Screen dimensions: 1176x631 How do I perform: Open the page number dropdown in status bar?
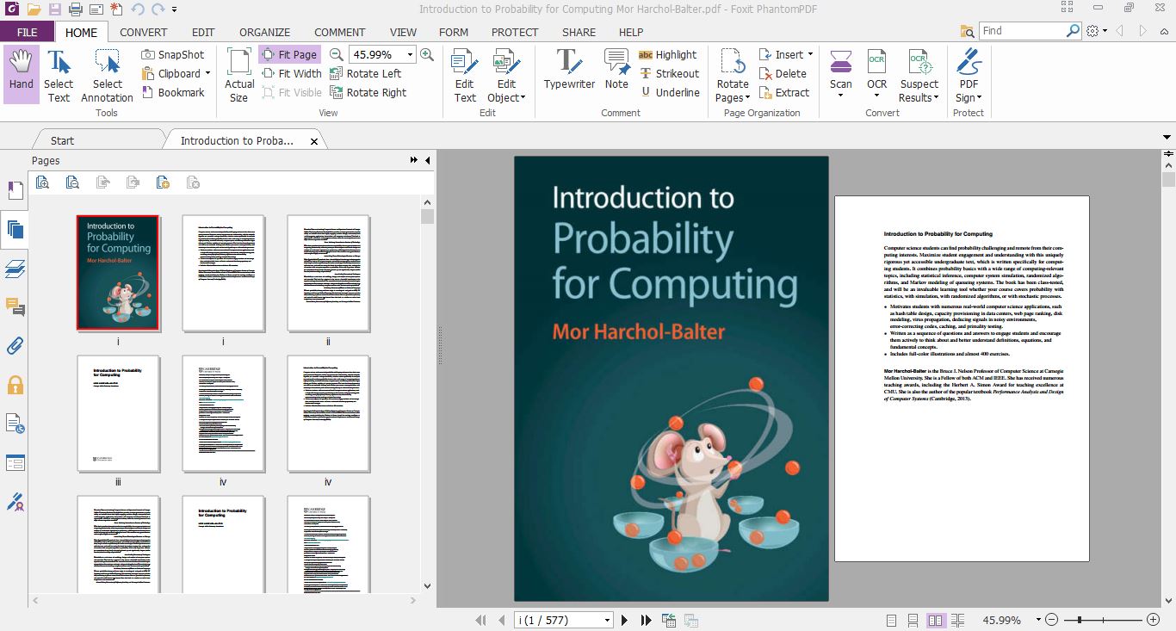607,620
